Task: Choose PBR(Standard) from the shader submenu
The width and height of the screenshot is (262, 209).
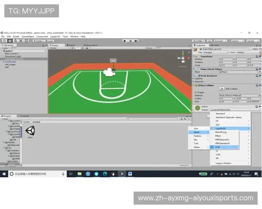Action: pyautogui.click(x=221, y=143)
